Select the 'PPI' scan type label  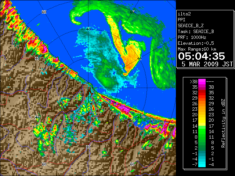181,20
